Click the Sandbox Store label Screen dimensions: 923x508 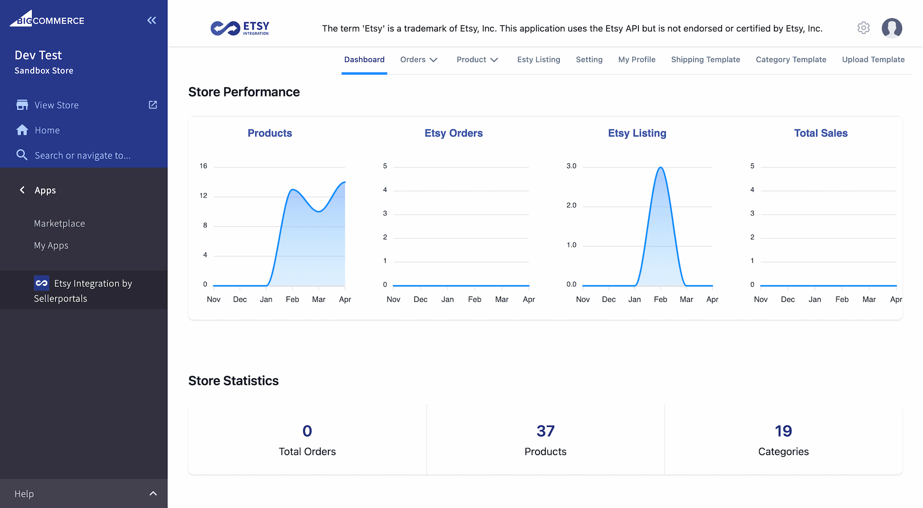44,70
